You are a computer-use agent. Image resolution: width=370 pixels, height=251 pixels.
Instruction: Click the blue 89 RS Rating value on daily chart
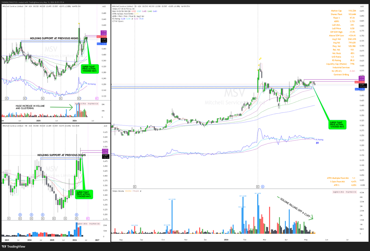[317, 143]
